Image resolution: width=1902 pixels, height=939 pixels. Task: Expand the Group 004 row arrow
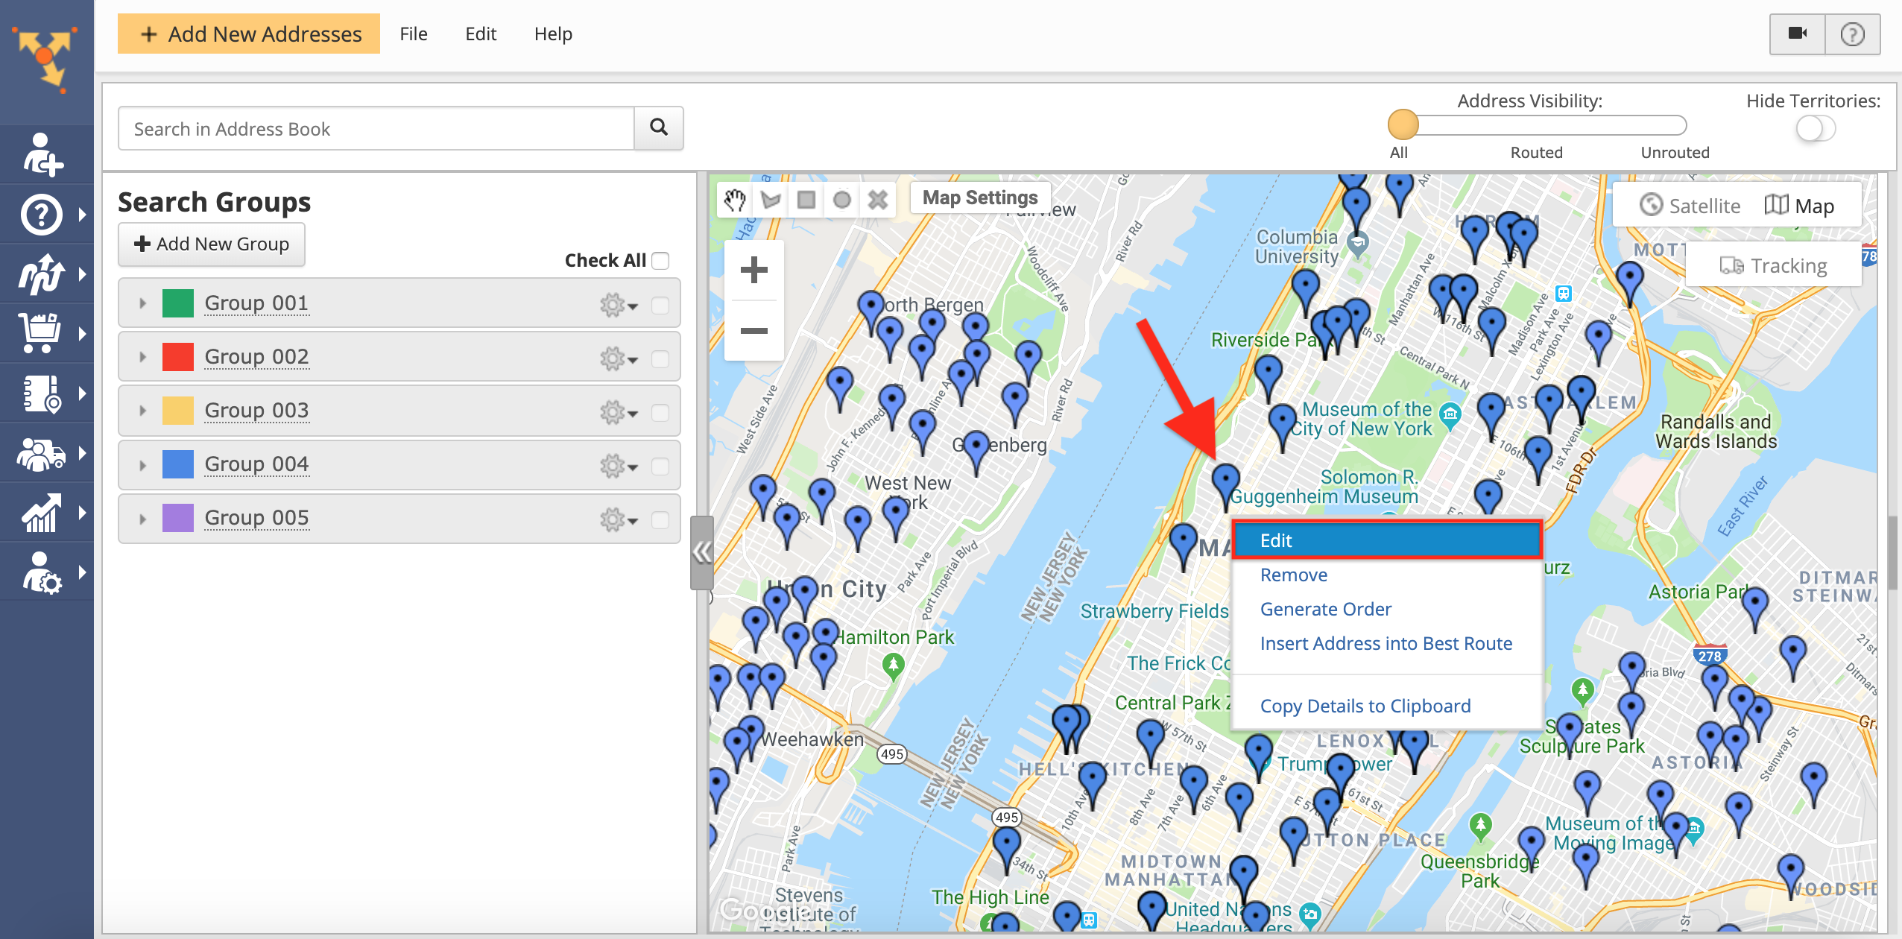coord(142,464)
